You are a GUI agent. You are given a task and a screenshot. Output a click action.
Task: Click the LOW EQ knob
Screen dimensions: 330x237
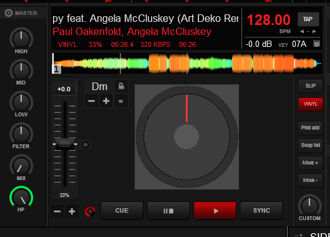(x=21, y=102)
